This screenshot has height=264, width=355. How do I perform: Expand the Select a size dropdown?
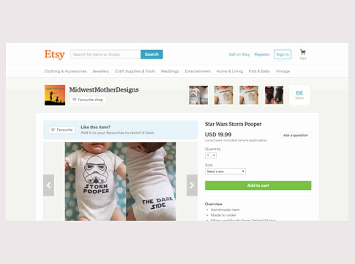225,171
